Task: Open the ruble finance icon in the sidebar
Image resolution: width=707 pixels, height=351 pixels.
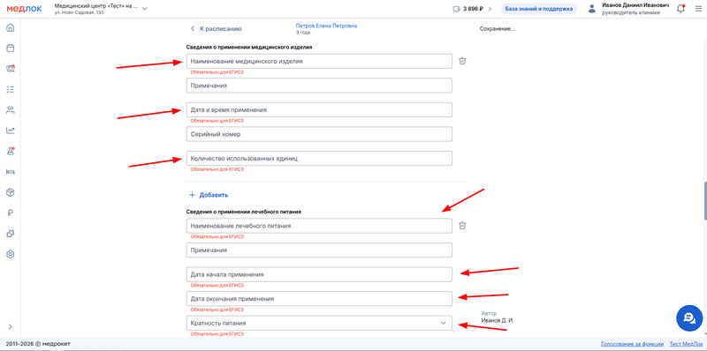Action: click(x=11, y=213)
